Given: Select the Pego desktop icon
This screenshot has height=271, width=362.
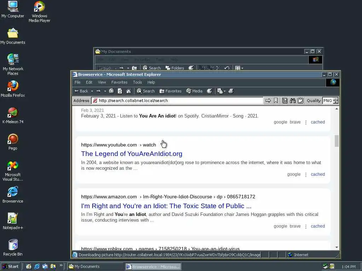Looking at the screenshot, I should (x=13, y=142).
